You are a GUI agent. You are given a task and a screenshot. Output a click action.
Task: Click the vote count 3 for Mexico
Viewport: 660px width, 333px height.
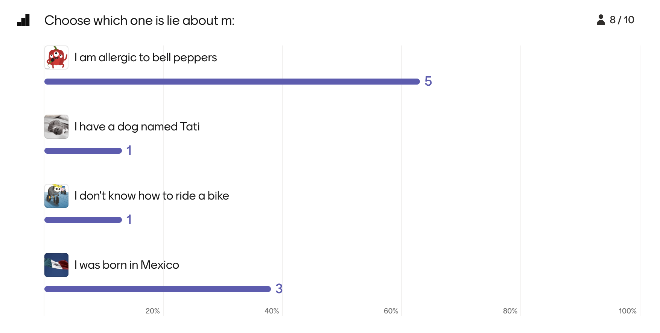(279, 289)
